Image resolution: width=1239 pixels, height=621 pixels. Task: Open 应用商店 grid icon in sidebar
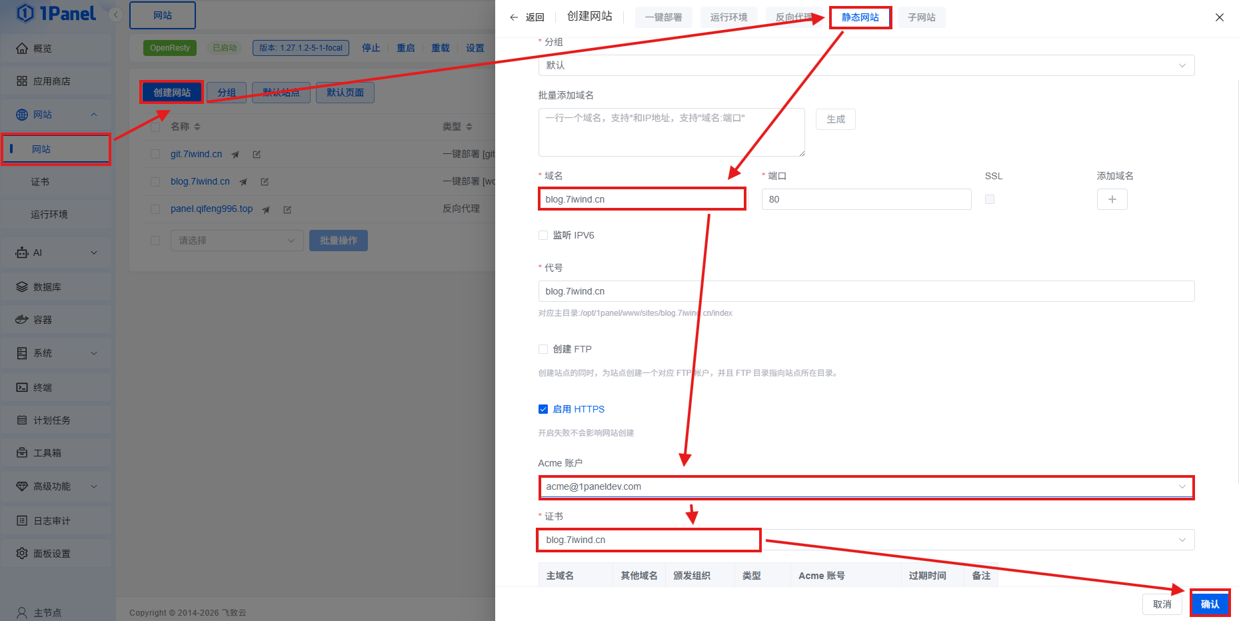(22, 81)
